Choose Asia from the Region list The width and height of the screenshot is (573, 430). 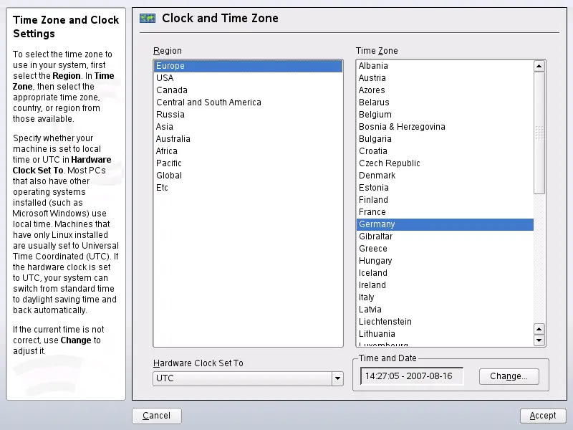click(165, 127)
